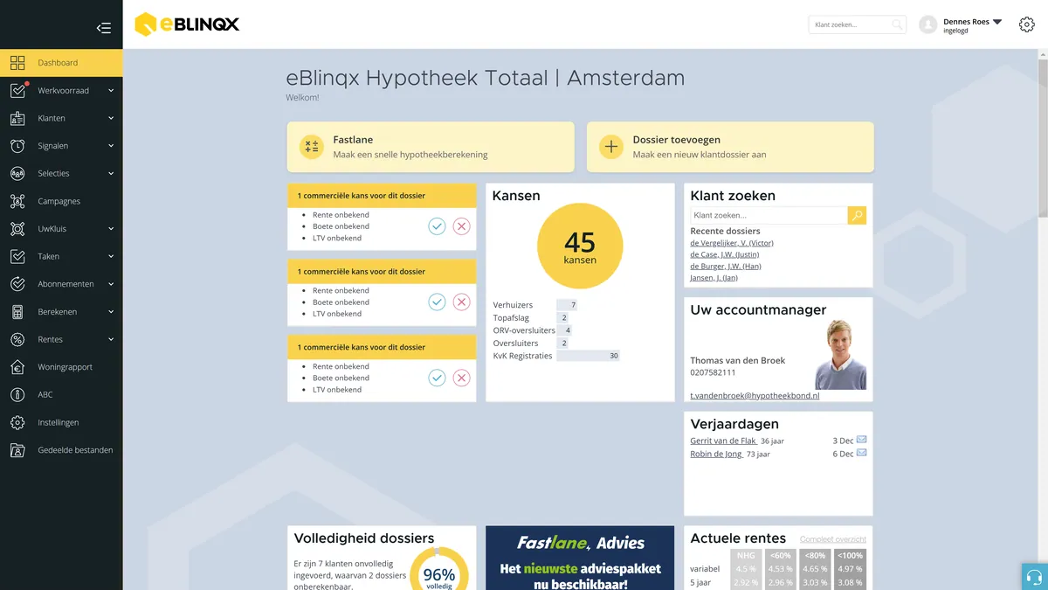
Task: Mail icon beside Gerrit van de Flak
Action: (862, 440)
